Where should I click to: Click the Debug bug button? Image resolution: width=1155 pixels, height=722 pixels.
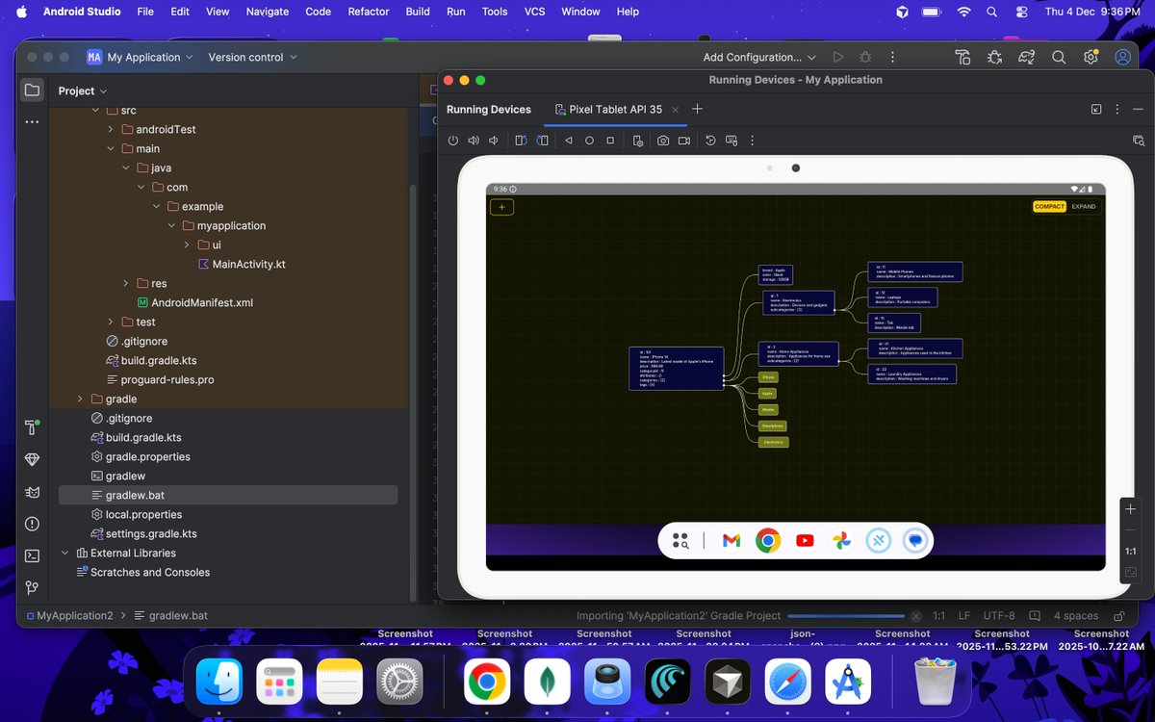(865, 57)
